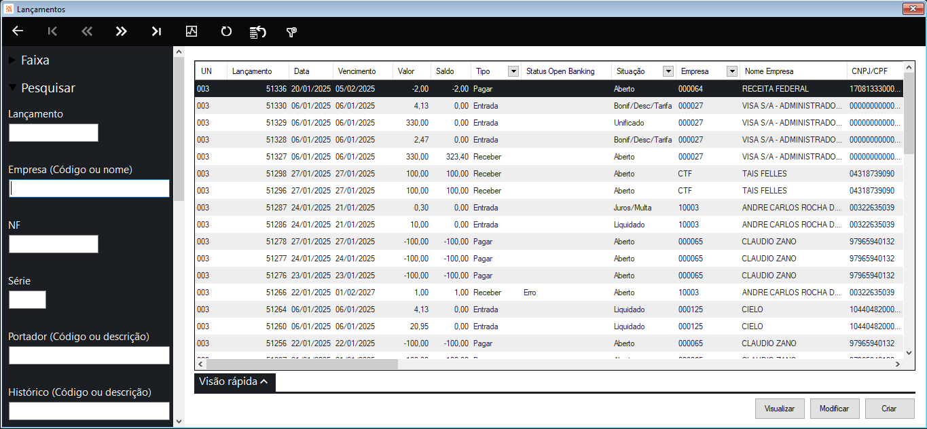The image size is (927, 429).
Task: Click the Status Open Banking column header
Action: [566, 71]
